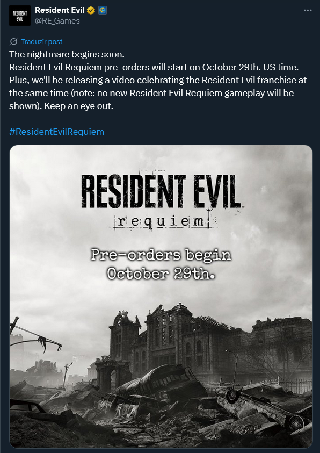Screen dimensions: 320x453
Task: Open the three-dot more options menu
Action: click(x=308, y=10)
